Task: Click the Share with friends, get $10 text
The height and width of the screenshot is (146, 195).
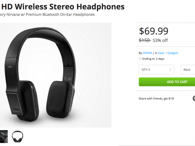Action: pos(156,99)
